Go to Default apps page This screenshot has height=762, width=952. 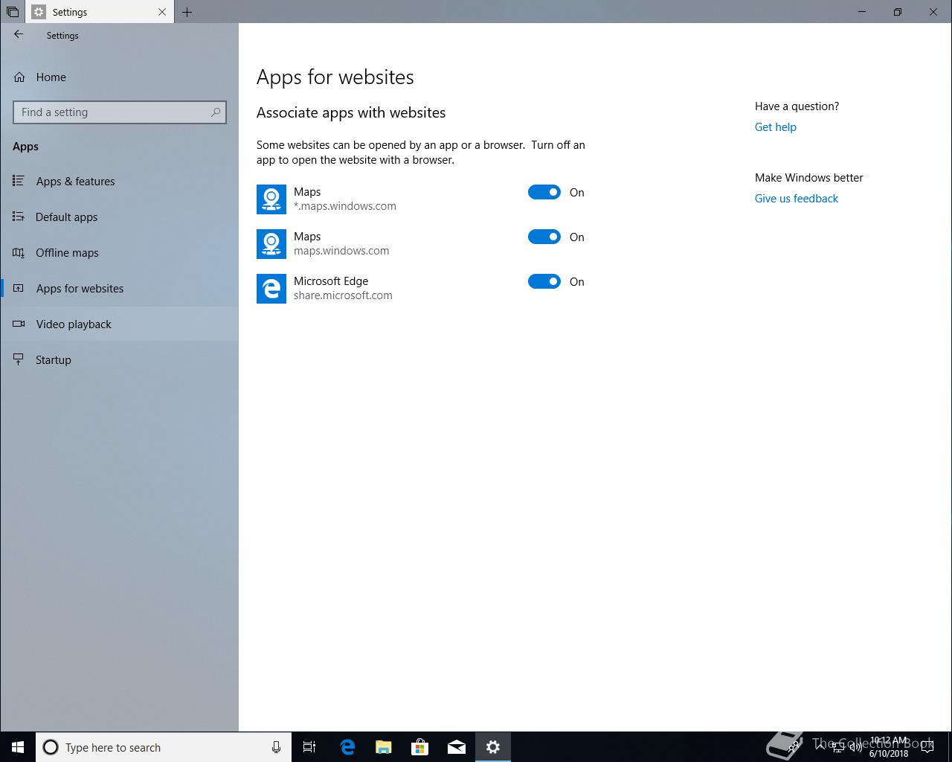[x=119, y=217]
